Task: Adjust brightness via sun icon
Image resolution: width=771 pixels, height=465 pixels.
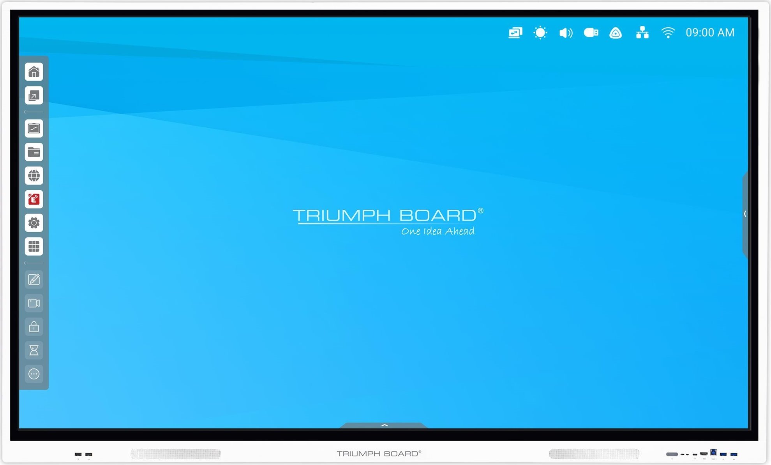Action: [540, 33]
